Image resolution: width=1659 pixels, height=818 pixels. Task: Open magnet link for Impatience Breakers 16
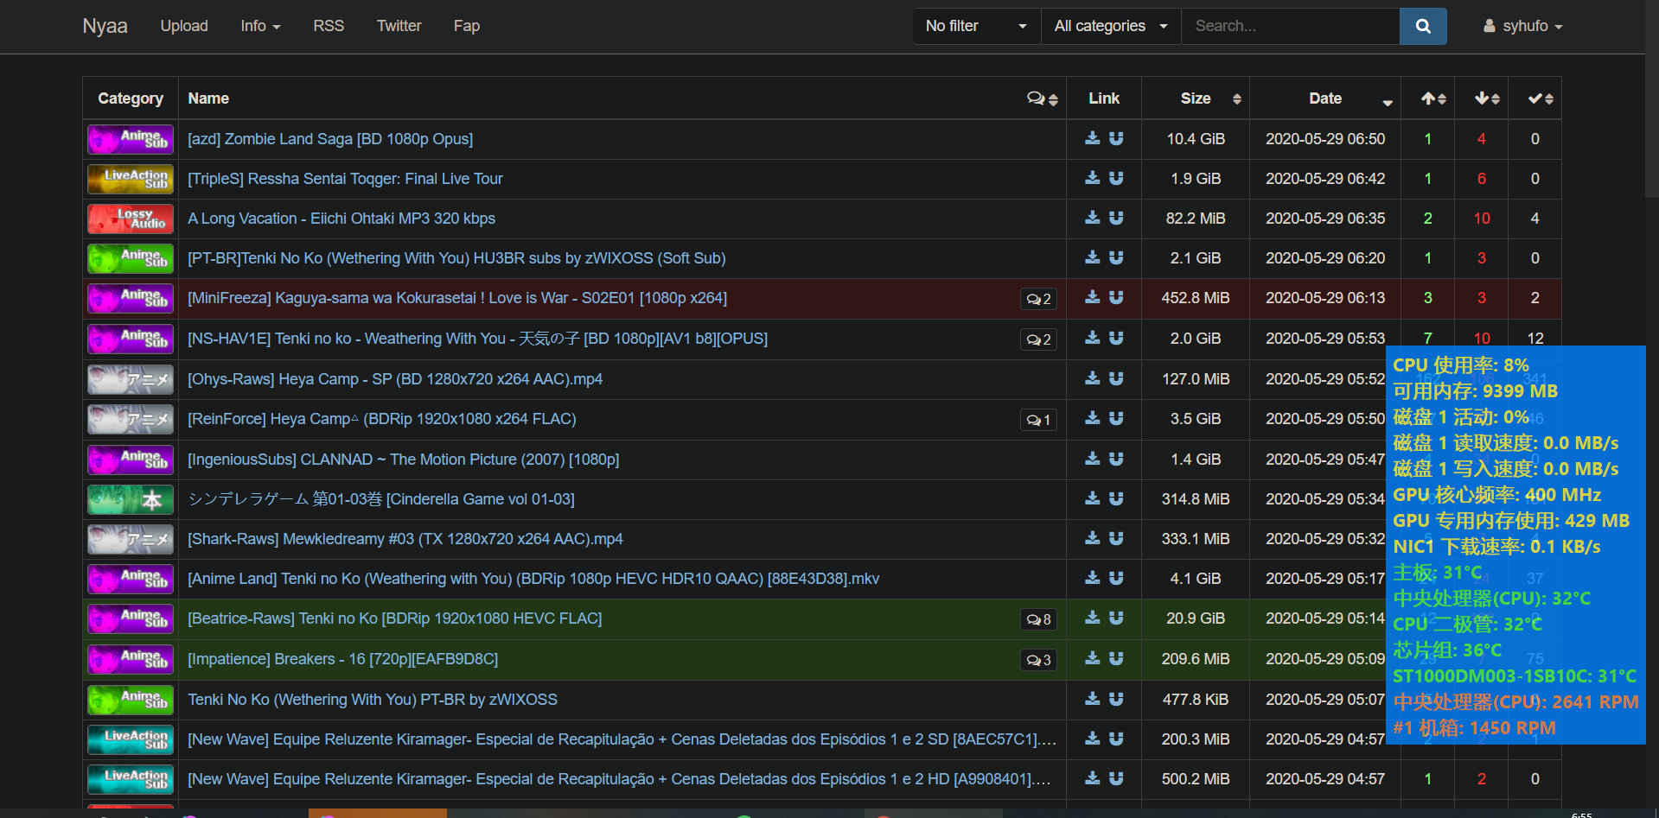[x=1116, y=658]
